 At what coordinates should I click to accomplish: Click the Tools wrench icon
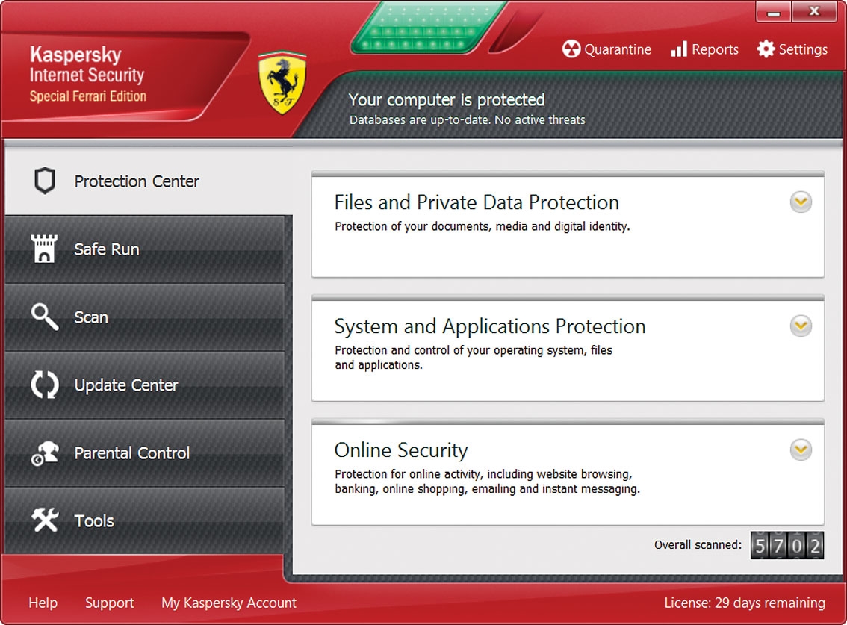45,520
